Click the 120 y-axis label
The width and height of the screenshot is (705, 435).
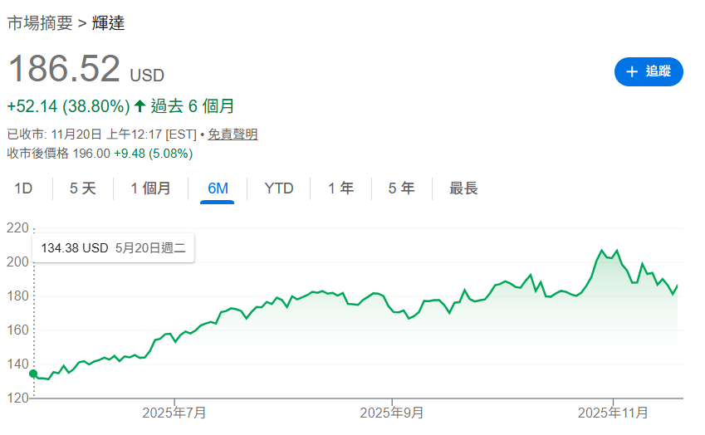click(17, 398)
